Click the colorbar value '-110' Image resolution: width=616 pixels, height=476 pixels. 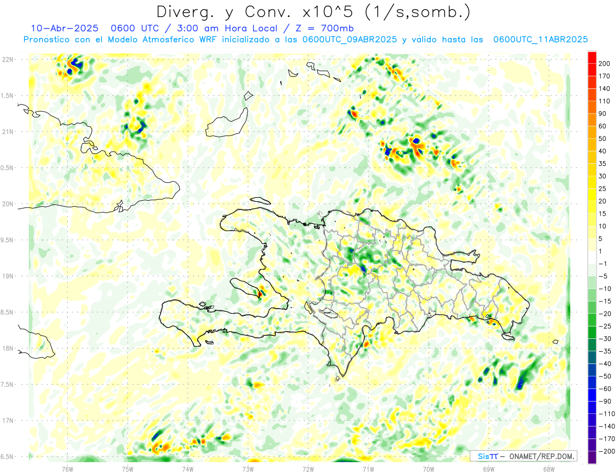[x=606, y=413]
